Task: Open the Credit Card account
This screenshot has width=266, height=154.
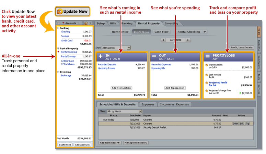Action: pos(67,41)
